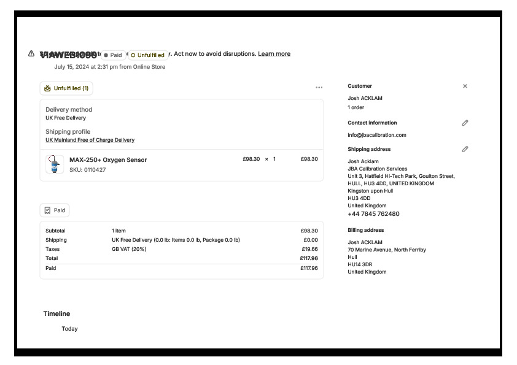Click the MAX-250+ Oxygen Sensor product thumbnail
Image resolution: width=517 pixels, height=365 pixels.
[x=55, y=164]
